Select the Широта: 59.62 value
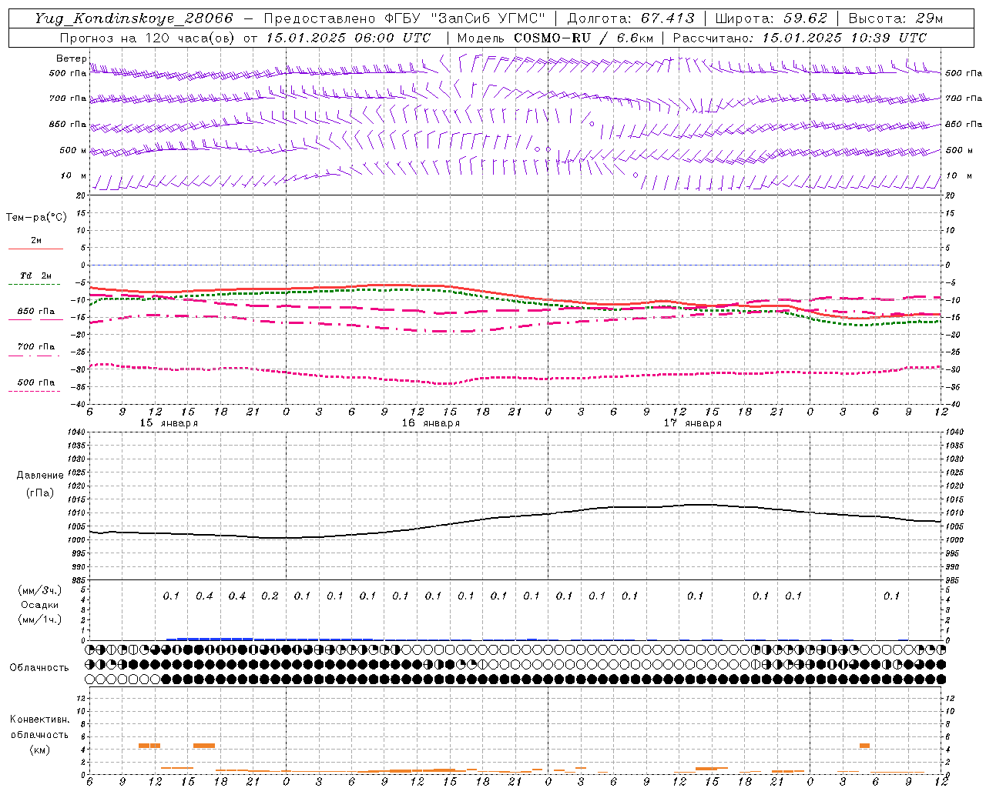This screenshot has width=986, height=788. pos(771,18)
